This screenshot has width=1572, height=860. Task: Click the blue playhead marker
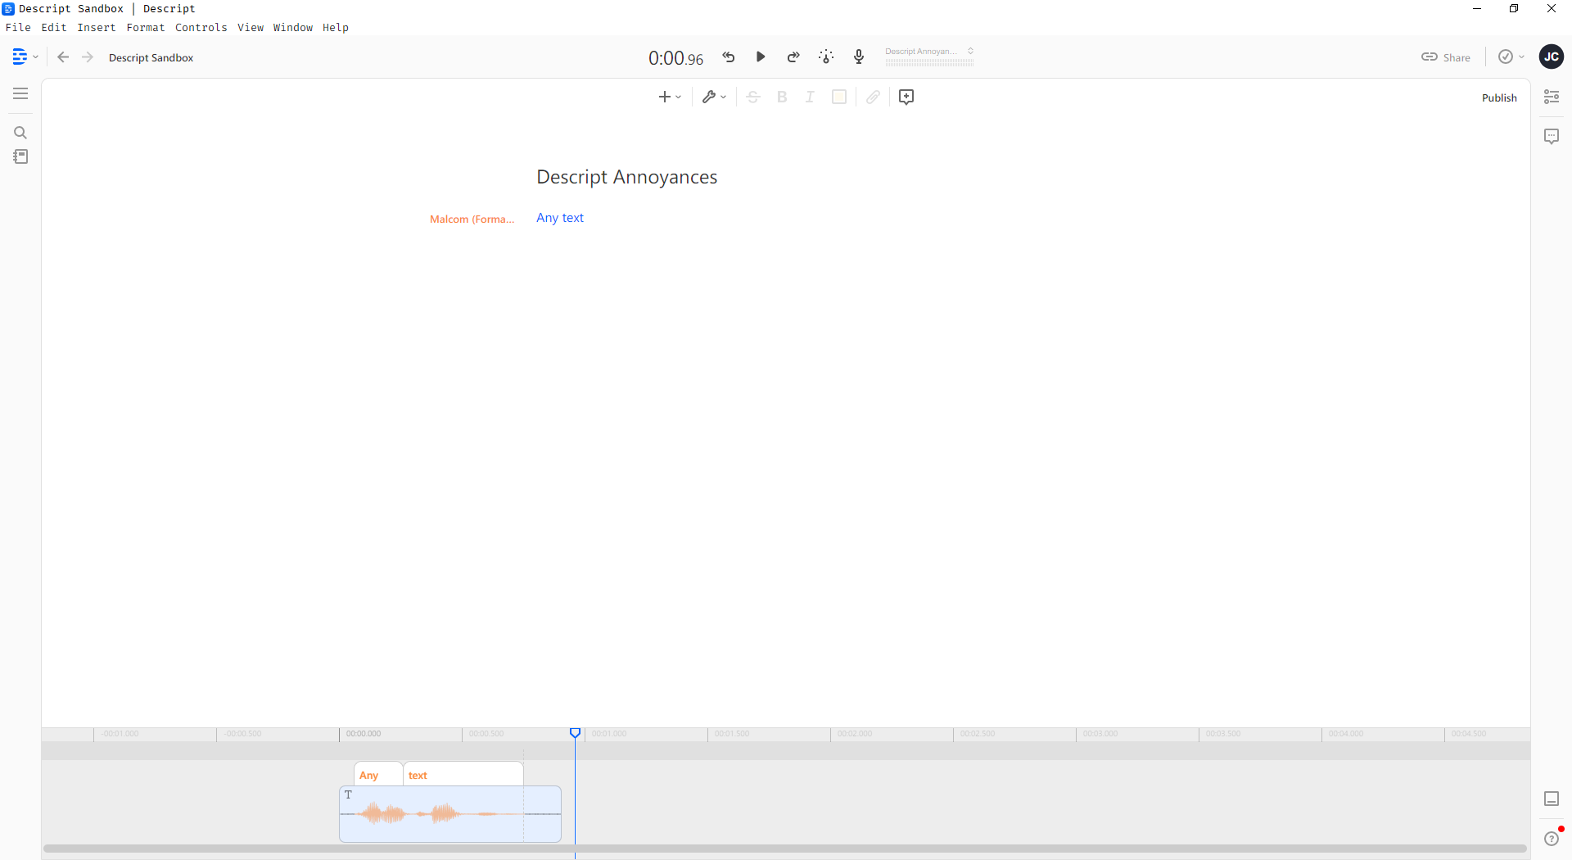coord(576,733)
